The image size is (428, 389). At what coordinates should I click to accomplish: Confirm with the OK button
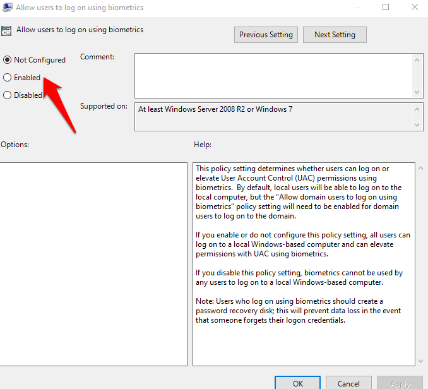pos(297,383)
